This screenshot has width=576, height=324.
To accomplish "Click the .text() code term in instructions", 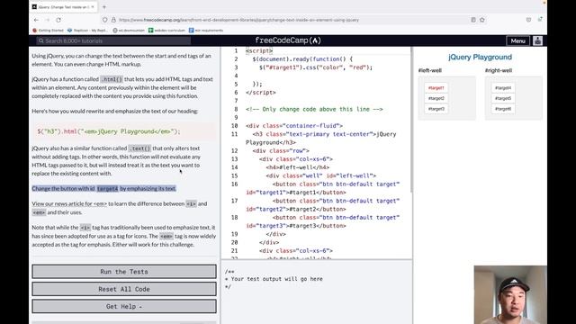I will pos(139,148).
